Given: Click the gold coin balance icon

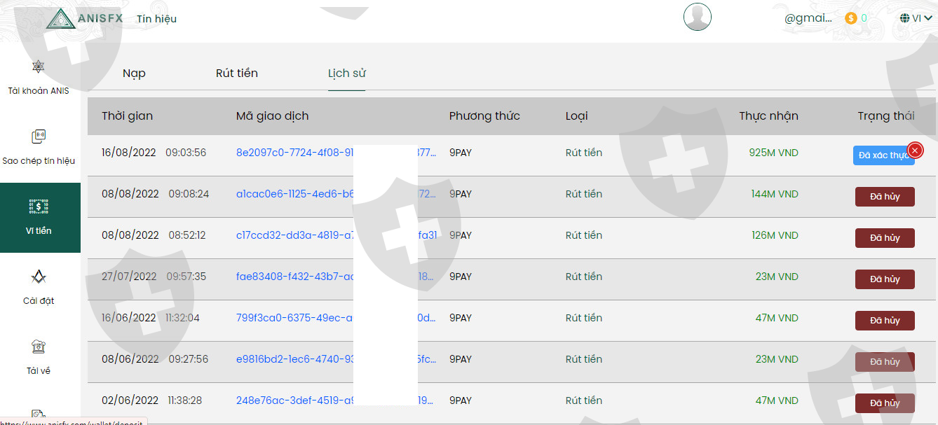Looking at the screenshot, I should (851, 18).
